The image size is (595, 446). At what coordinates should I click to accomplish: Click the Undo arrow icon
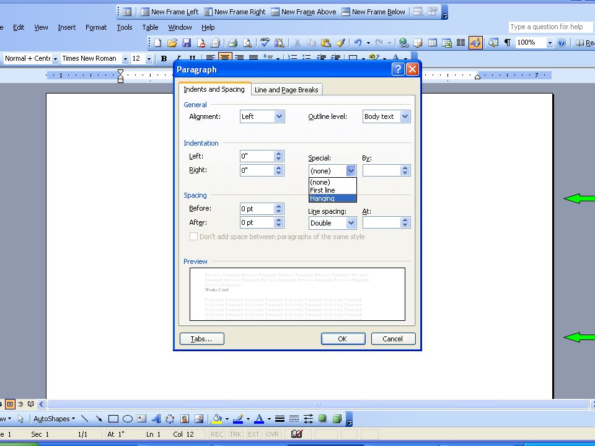coord(358,43)
